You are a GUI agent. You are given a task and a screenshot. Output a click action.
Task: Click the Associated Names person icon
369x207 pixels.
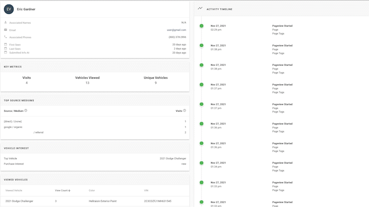[6, 22]
